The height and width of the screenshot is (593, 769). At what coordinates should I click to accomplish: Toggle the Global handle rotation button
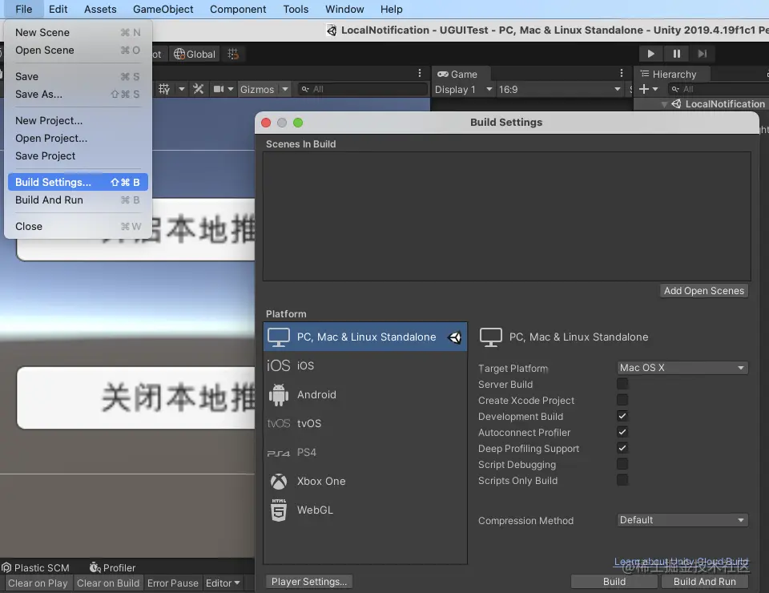coord(195,54)
